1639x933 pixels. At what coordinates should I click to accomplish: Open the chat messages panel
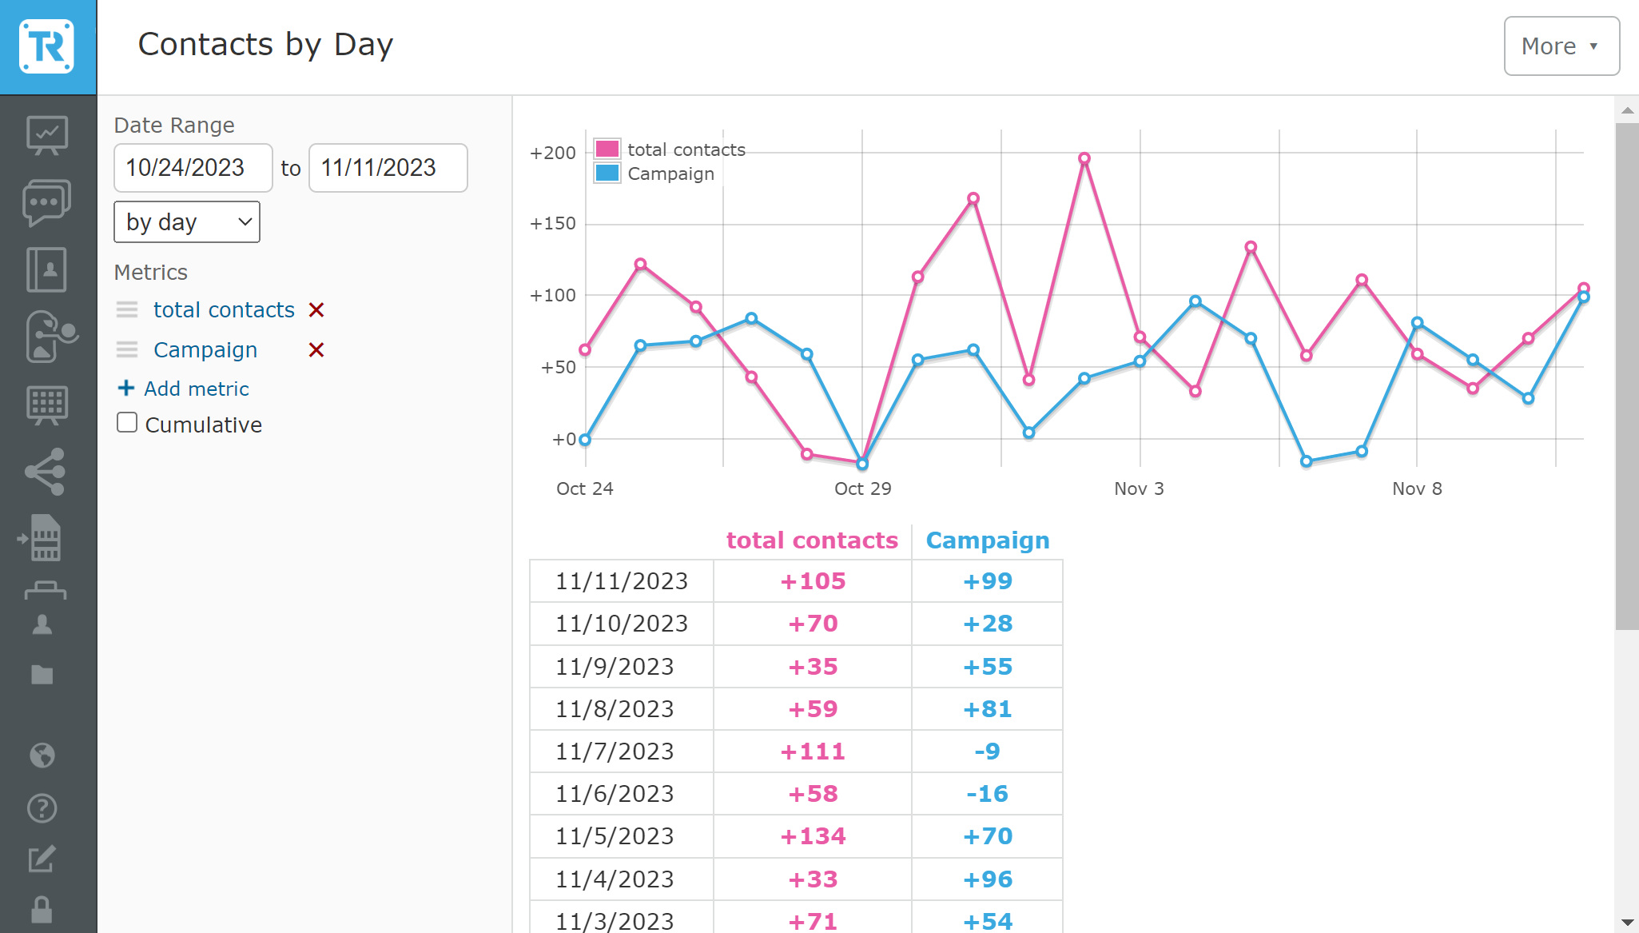coord(47,202)
